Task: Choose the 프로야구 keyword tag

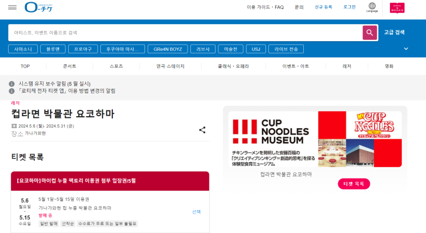Action: [83, 49]
